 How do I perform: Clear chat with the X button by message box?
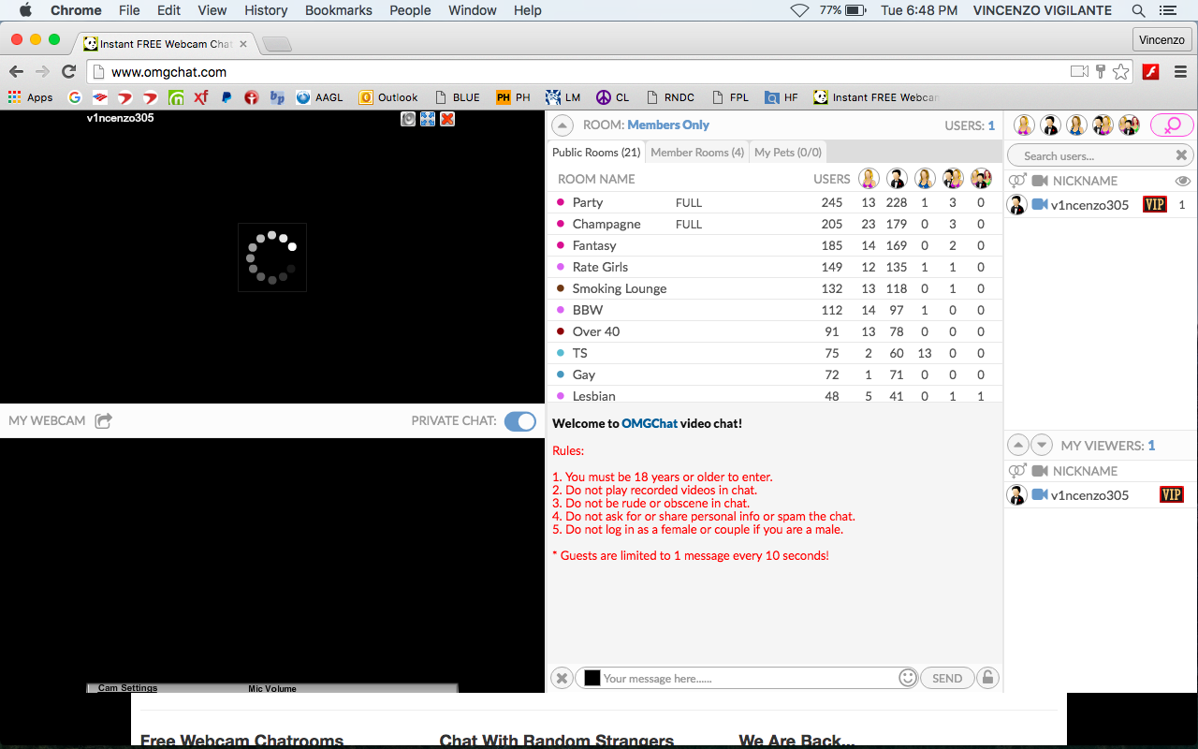(562, 679)
